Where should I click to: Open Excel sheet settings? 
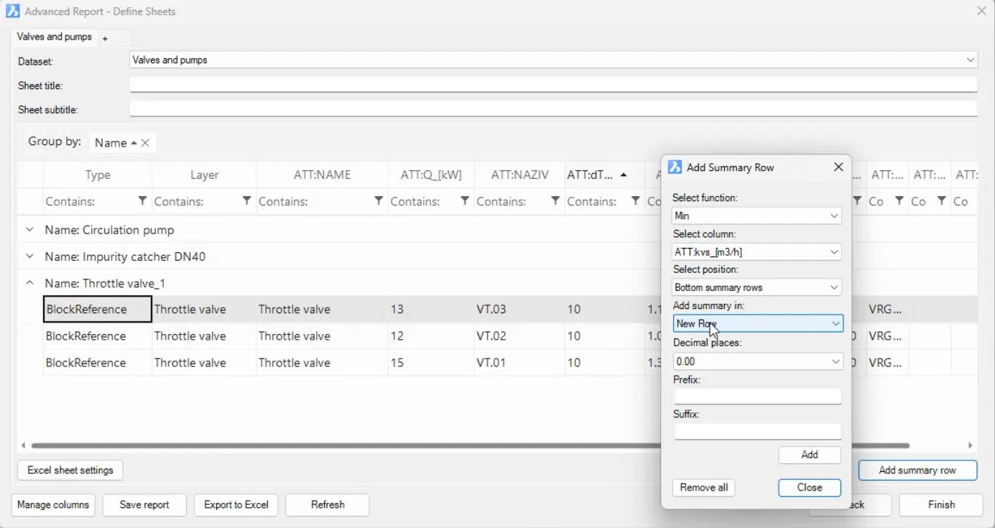coord(70,471)
